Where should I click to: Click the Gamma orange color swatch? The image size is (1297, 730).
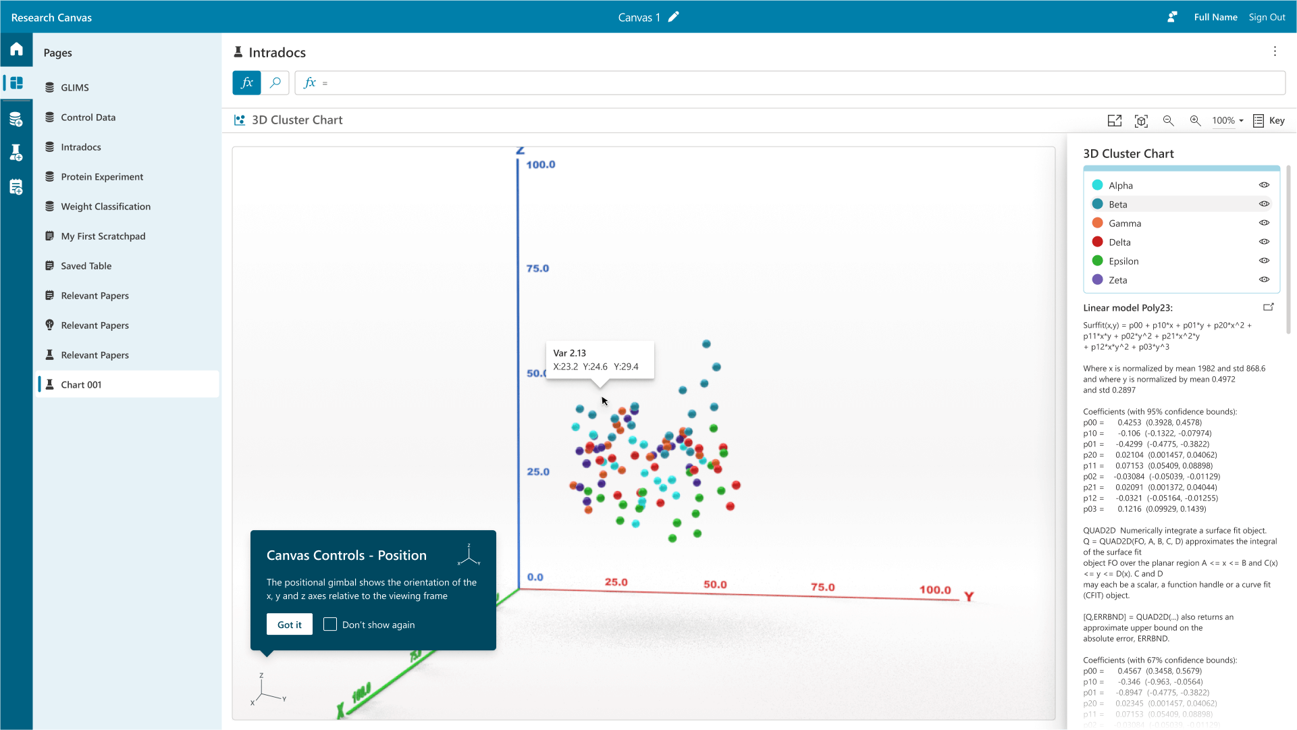[1097, 223]
